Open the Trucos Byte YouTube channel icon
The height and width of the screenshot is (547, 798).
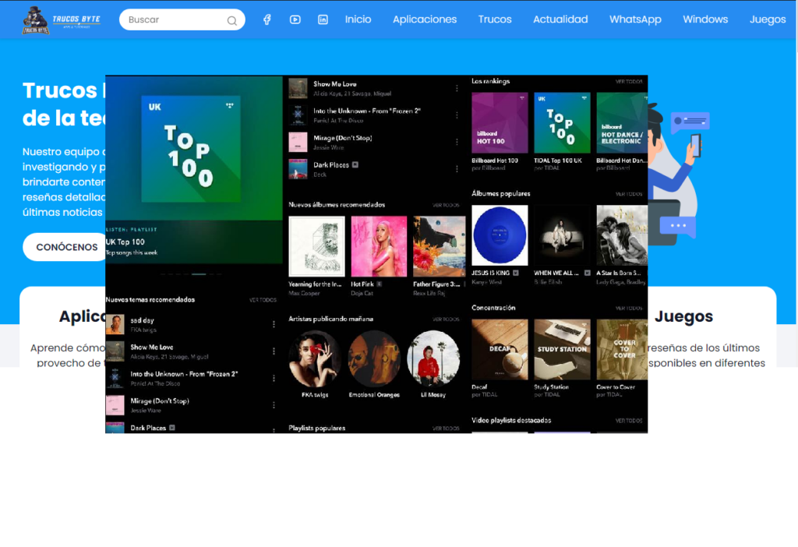[x=295, y=19]
